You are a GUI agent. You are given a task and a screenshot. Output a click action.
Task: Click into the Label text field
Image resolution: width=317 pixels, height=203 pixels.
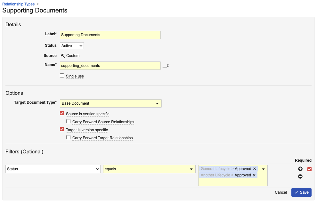[110, 35]
